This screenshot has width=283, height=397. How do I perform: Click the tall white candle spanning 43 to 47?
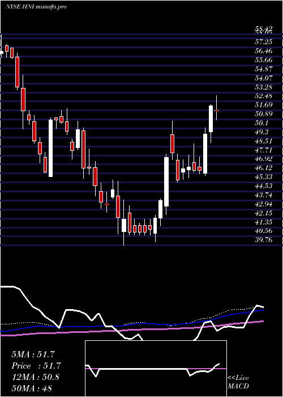pyautogui.click(x=166, y=182)
